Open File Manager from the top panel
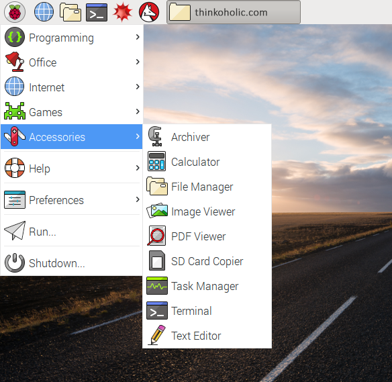392x382 pixels. point(70,12)
